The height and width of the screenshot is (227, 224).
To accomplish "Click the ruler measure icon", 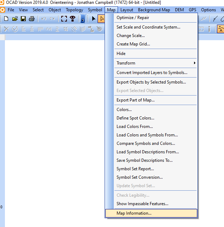I will point(201,29).
